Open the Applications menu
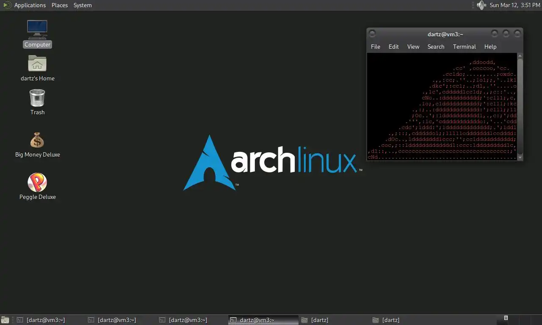The image size is (542, 325). (x=30, y=5)
